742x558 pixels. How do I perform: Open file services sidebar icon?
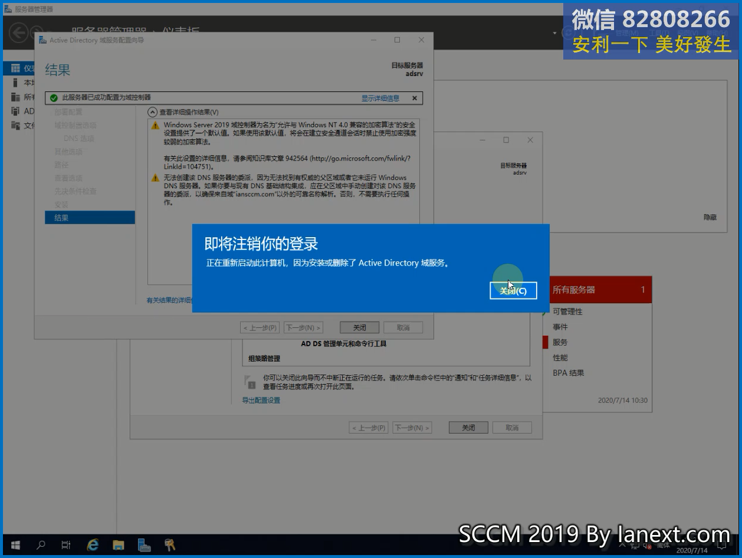click(x=15, y=125)
